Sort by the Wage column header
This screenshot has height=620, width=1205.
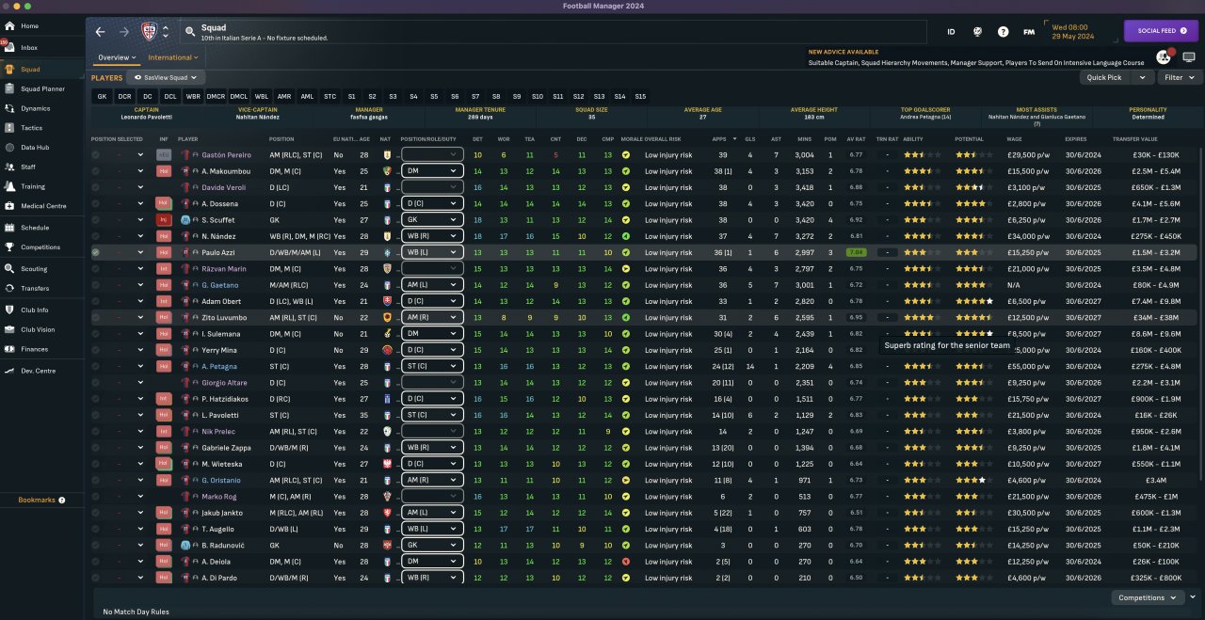pos(1015,139)
